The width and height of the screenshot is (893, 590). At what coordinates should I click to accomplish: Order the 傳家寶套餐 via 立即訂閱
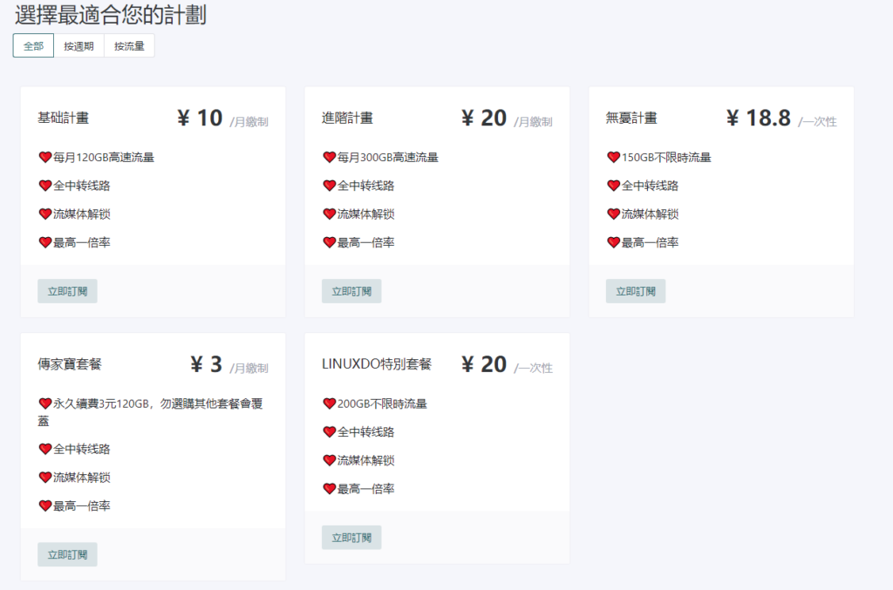pyautogui.click(x=67, y=554)
